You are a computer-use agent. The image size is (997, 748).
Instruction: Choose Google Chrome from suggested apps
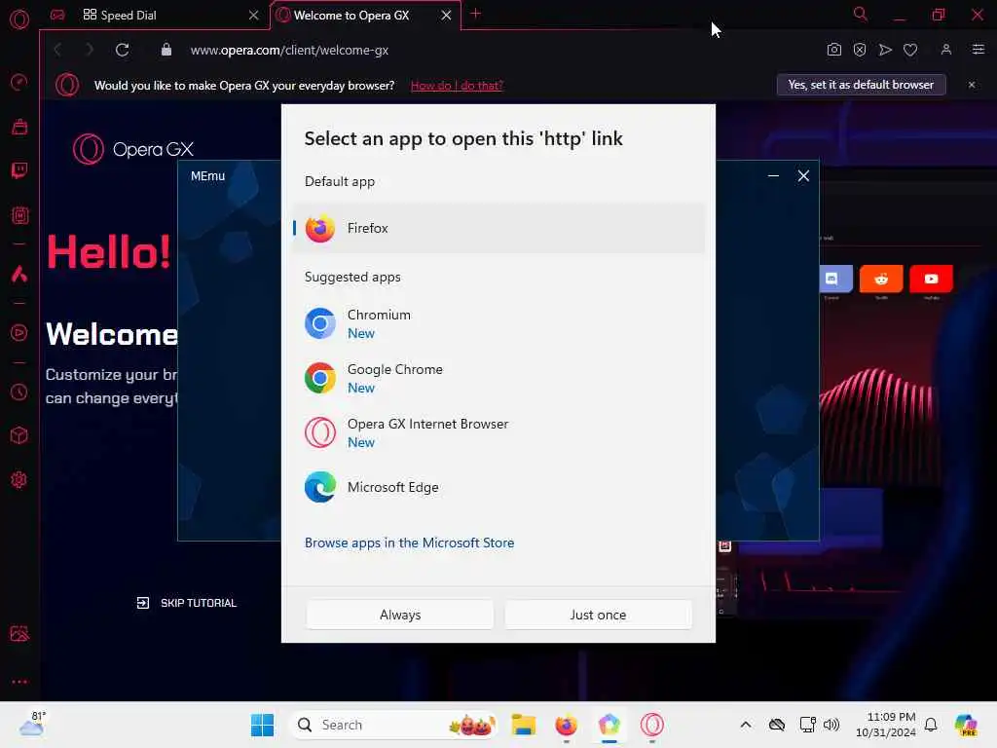pyautogui.click(x=498, y=379)
